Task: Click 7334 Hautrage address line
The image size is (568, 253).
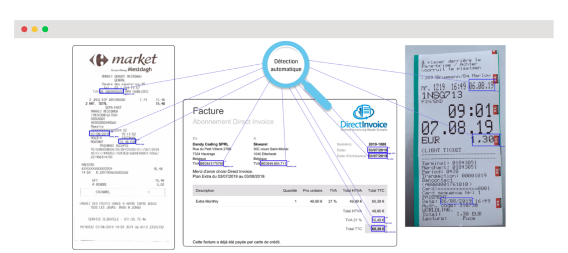Action: [x=204, y=154]
